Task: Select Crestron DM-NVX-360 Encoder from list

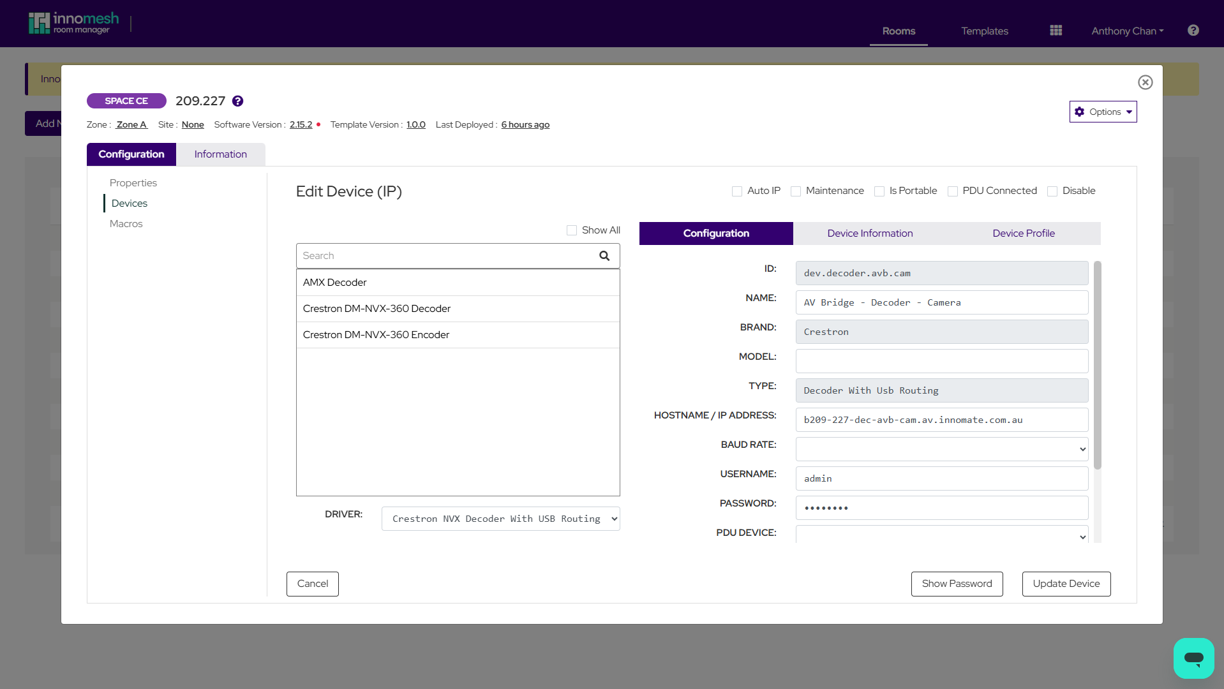Action: click(376, 334)
